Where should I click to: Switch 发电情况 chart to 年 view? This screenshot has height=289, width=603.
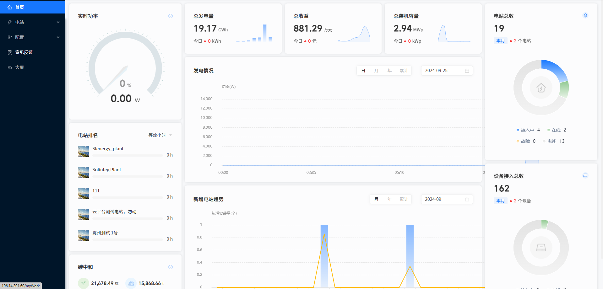coord(389,71)
